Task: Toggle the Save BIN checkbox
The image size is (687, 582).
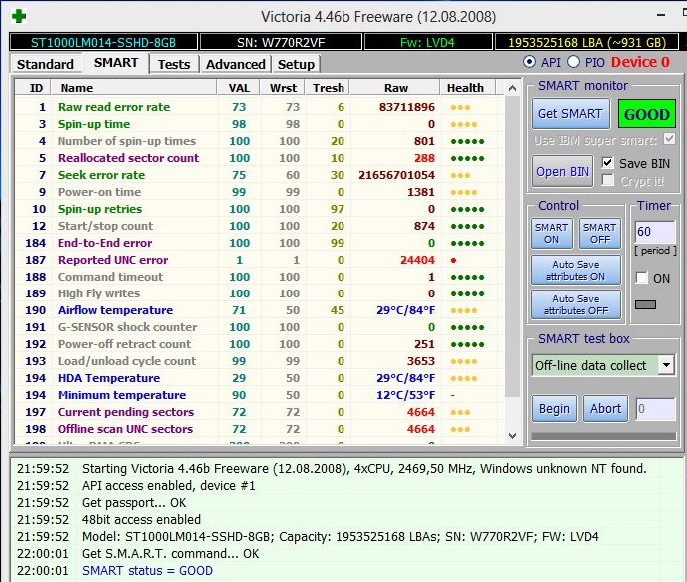Action: (608, 163)
